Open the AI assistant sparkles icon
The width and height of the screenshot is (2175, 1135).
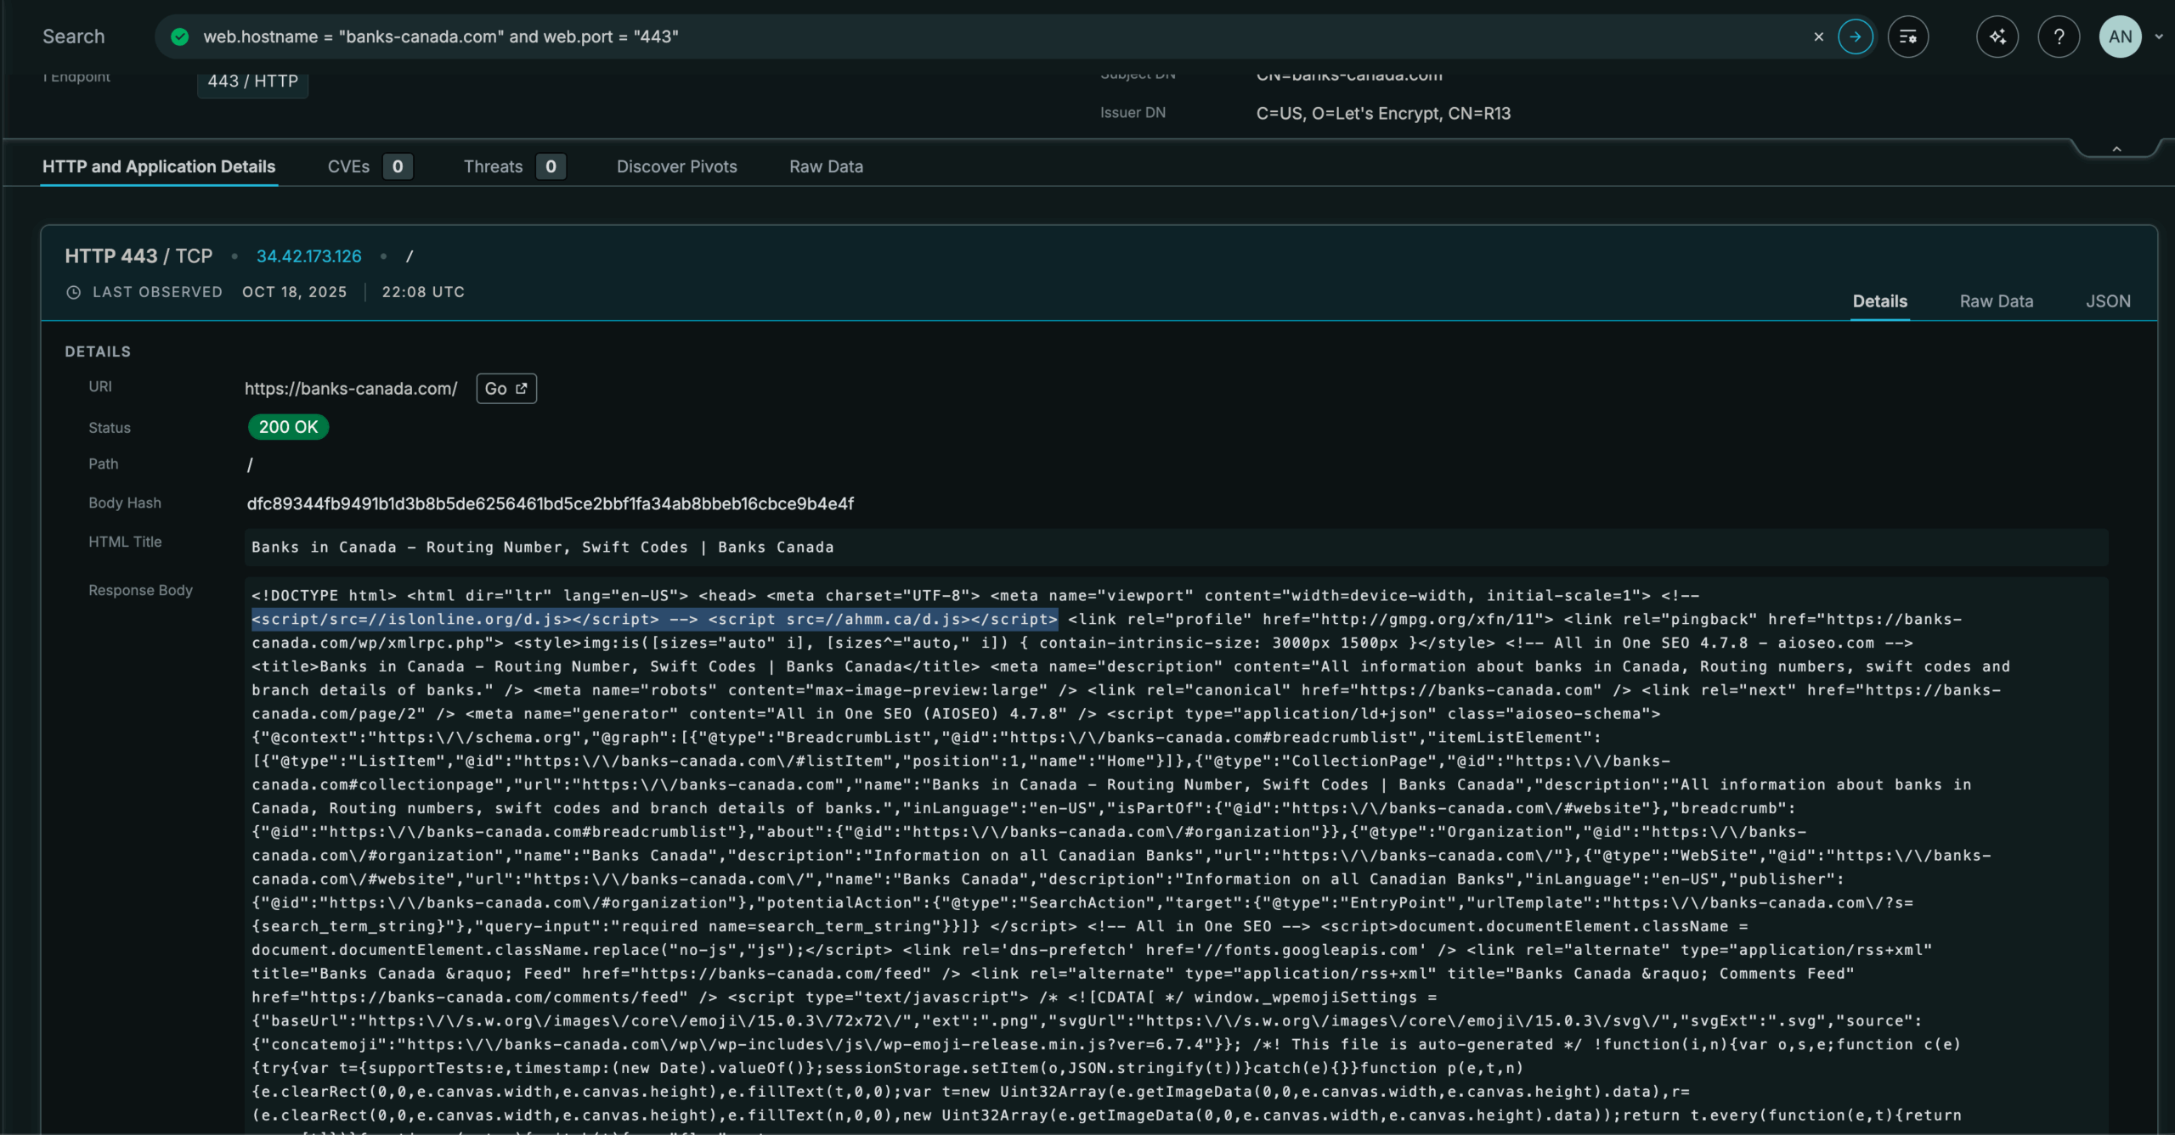[x=1998, y=37]
